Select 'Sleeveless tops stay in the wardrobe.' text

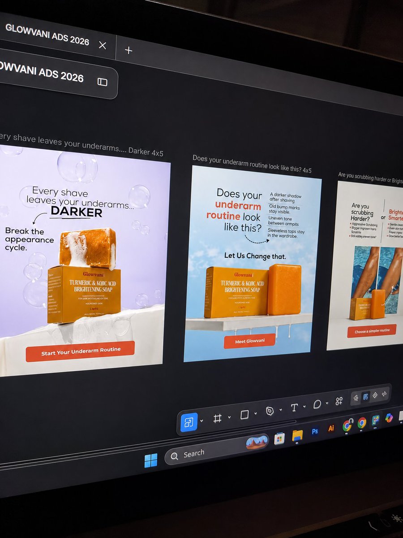coord(286,232)
